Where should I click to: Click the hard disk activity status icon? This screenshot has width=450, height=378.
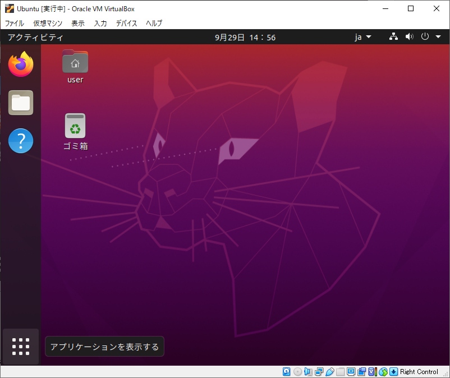pyautogui.click(x=286, y=372)
